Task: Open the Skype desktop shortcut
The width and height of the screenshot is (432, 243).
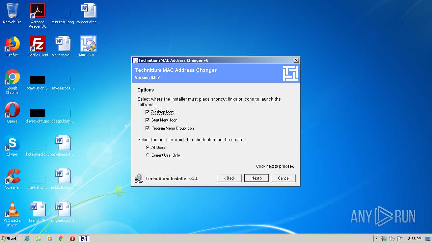Action: point(12,146)
